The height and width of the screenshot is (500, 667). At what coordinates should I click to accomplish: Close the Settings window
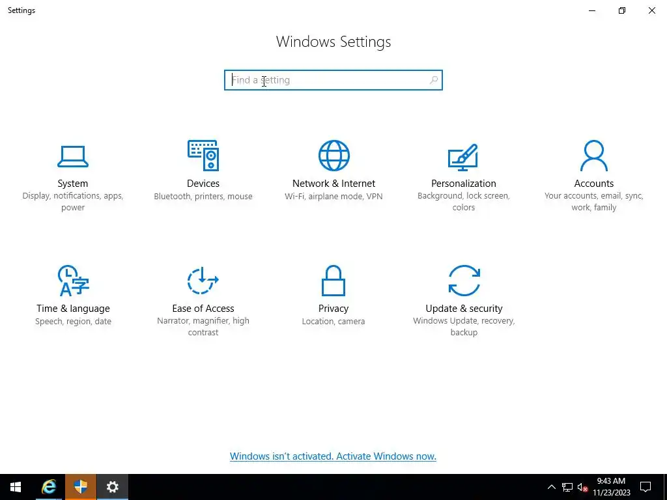(x=651, y=10)
